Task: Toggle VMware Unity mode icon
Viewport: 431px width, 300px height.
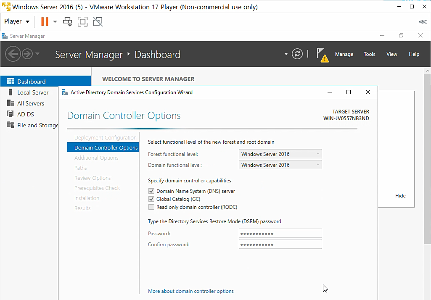Action: coord(98,21)
